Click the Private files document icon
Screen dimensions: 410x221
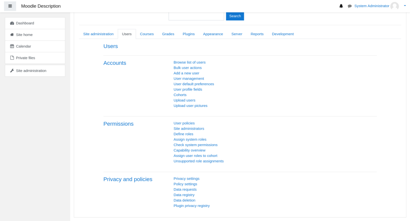click(12, 58)
